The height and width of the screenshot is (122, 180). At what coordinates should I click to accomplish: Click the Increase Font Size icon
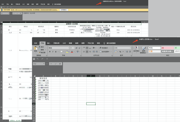click(x=77, y=48)
